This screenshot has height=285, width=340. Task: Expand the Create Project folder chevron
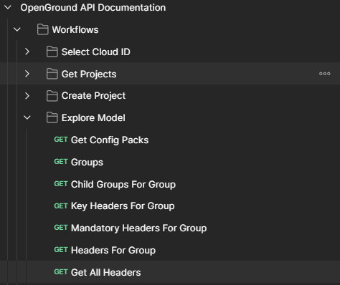coord(27,96)
